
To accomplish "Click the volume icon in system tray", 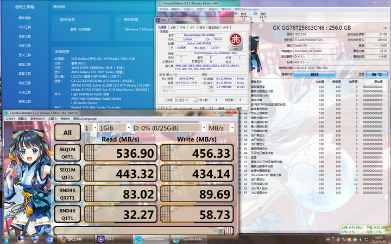I will (361, 240).
